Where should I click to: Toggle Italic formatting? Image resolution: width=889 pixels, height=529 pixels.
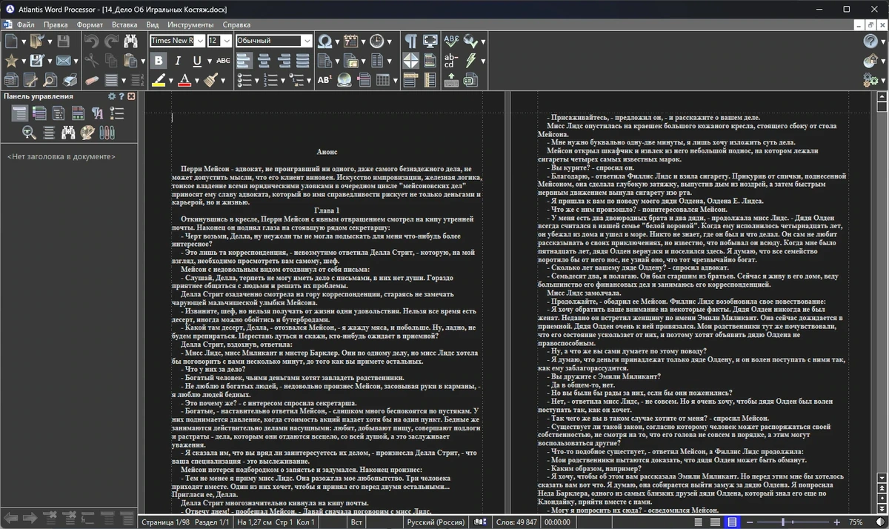click(178, 61)
